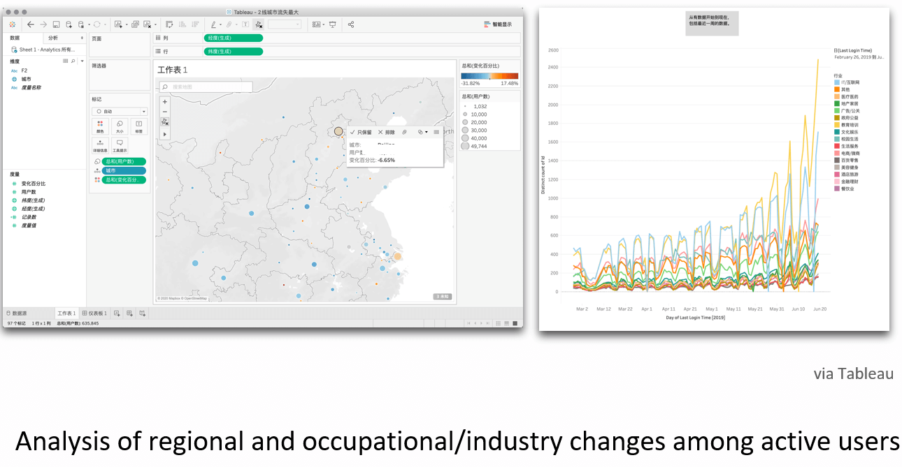
Task: Expand the dimensions pane dropdown arrow
Action: click(x=82, y=61)
